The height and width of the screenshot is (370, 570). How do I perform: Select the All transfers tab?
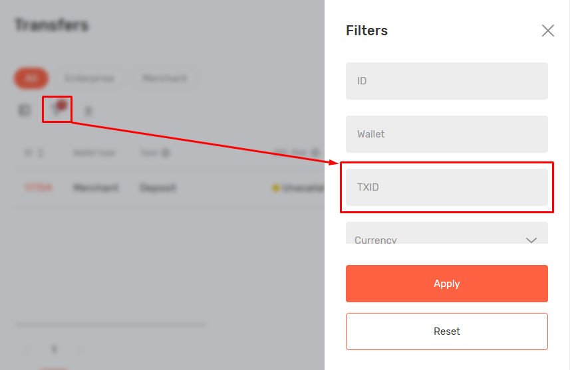(31, 78)
